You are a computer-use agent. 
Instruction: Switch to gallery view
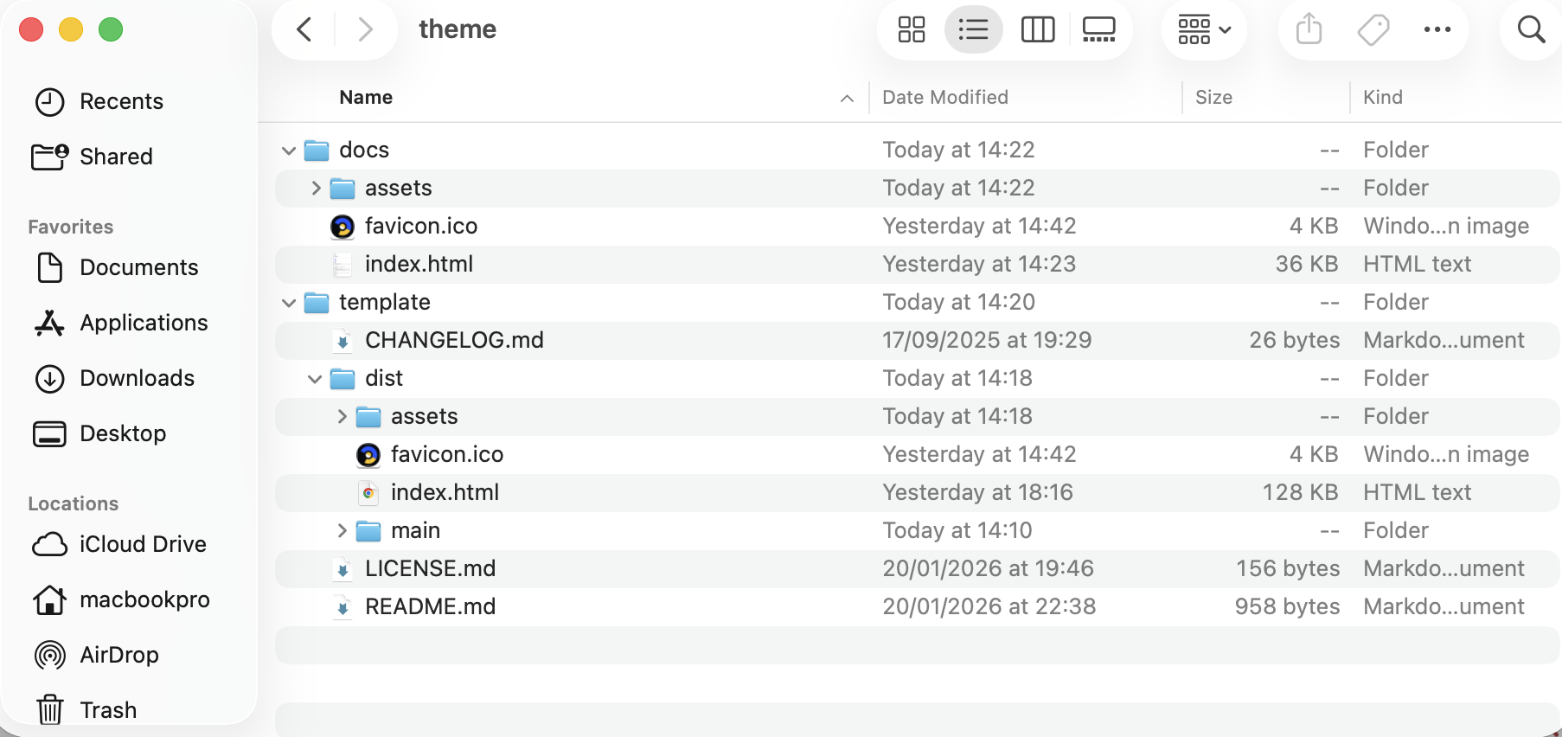[1098, 29]
